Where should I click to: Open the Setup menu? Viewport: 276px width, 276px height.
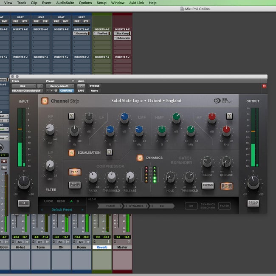101,3
